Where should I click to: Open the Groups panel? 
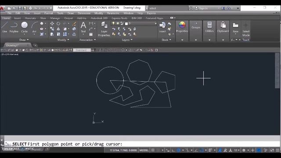pos(196,25)
